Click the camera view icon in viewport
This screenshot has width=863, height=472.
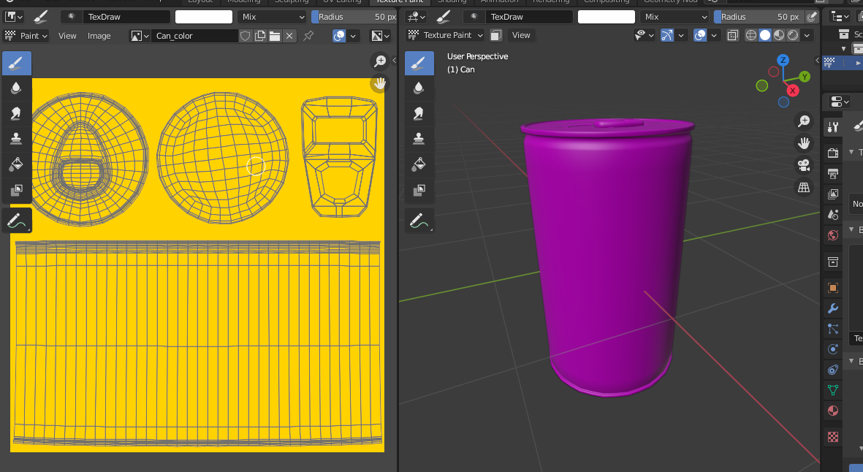tap(805, 165)
